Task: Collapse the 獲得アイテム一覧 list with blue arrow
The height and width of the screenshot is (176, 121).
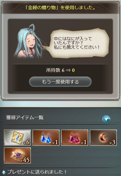Action: [x=106, y=119]
